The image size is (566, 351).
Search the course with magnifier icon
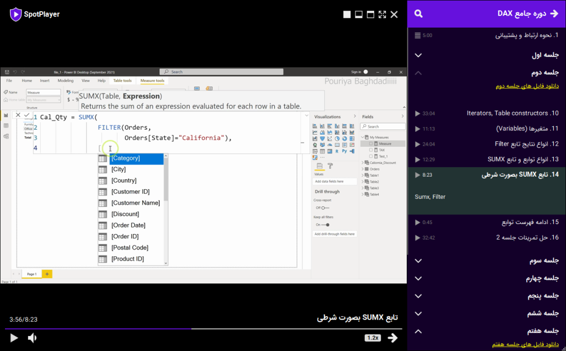(x=418, y=14)
